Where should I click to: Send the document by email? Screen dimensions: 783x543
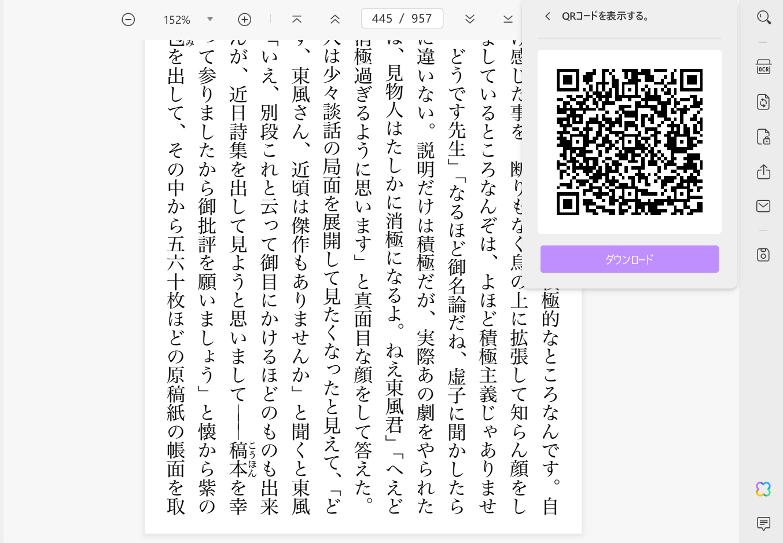pos(764,206)
